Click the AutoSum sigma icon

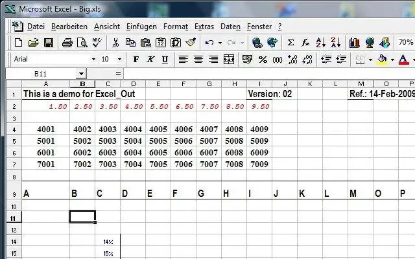(290, 43)
